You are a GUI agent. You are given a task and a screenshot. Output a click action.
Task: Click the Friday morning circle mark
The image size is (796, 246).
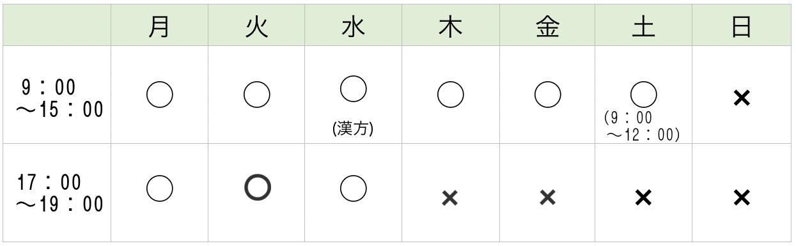click(547, 96)
